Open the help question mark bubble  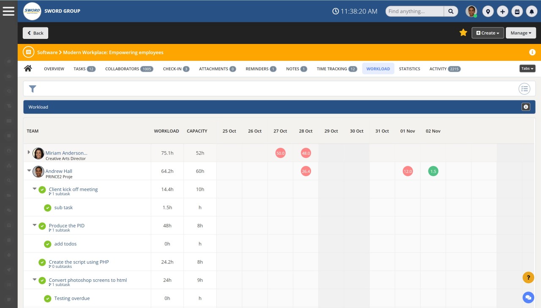coord(528,278)
